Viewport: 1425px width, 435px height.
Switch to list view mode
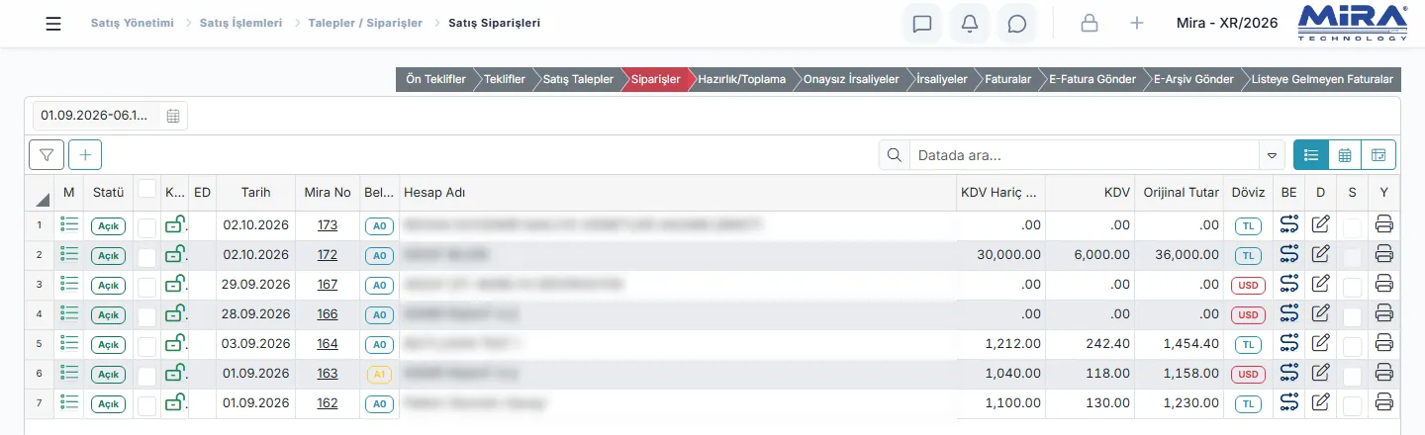click(x=1311, y=154)
